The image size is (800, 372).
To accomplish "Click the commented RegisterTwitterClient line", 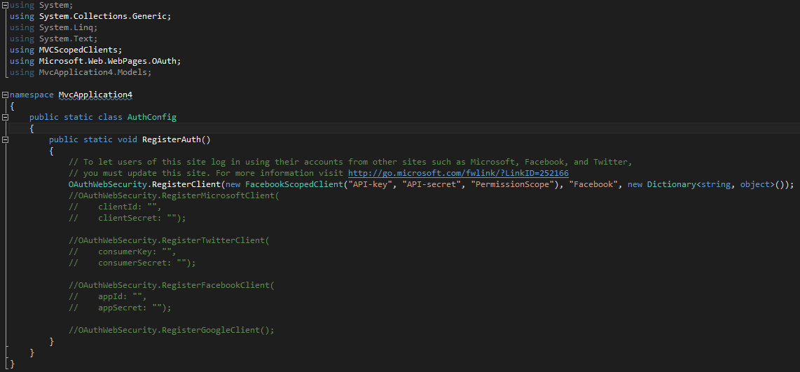I will tap(169, 240).
